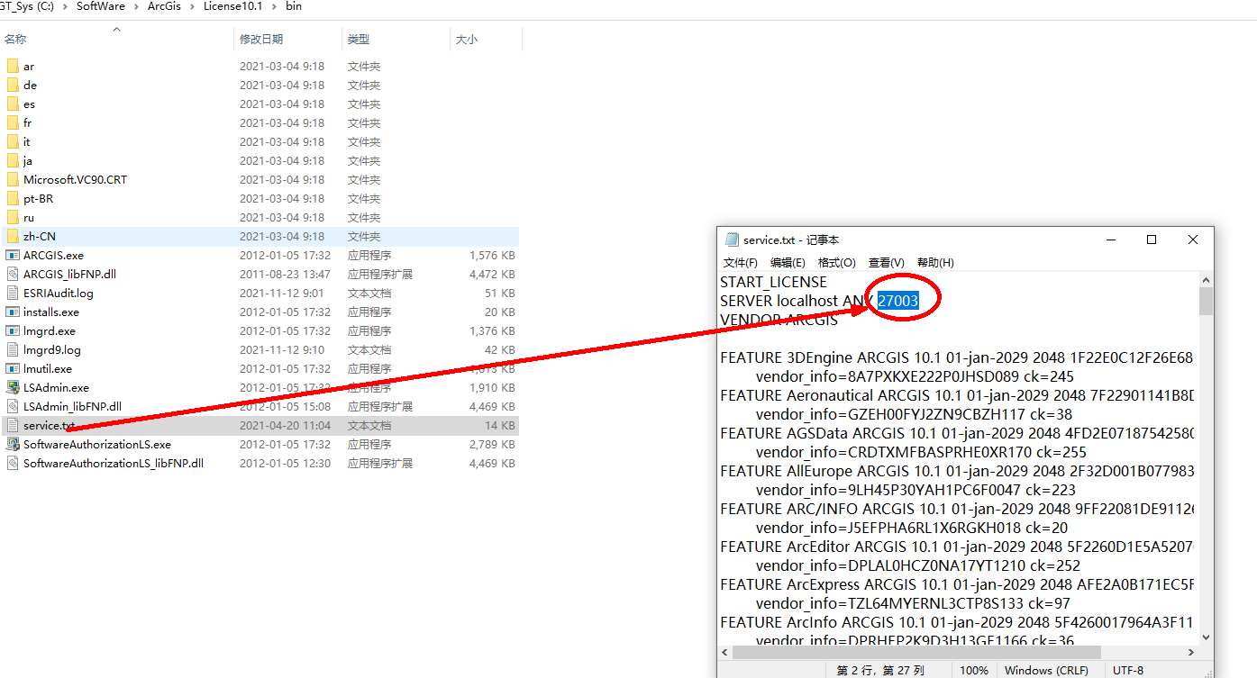Click the ARCGIS_libFNP.dll file icon
1257x678 pixels.
coord(13,274)
